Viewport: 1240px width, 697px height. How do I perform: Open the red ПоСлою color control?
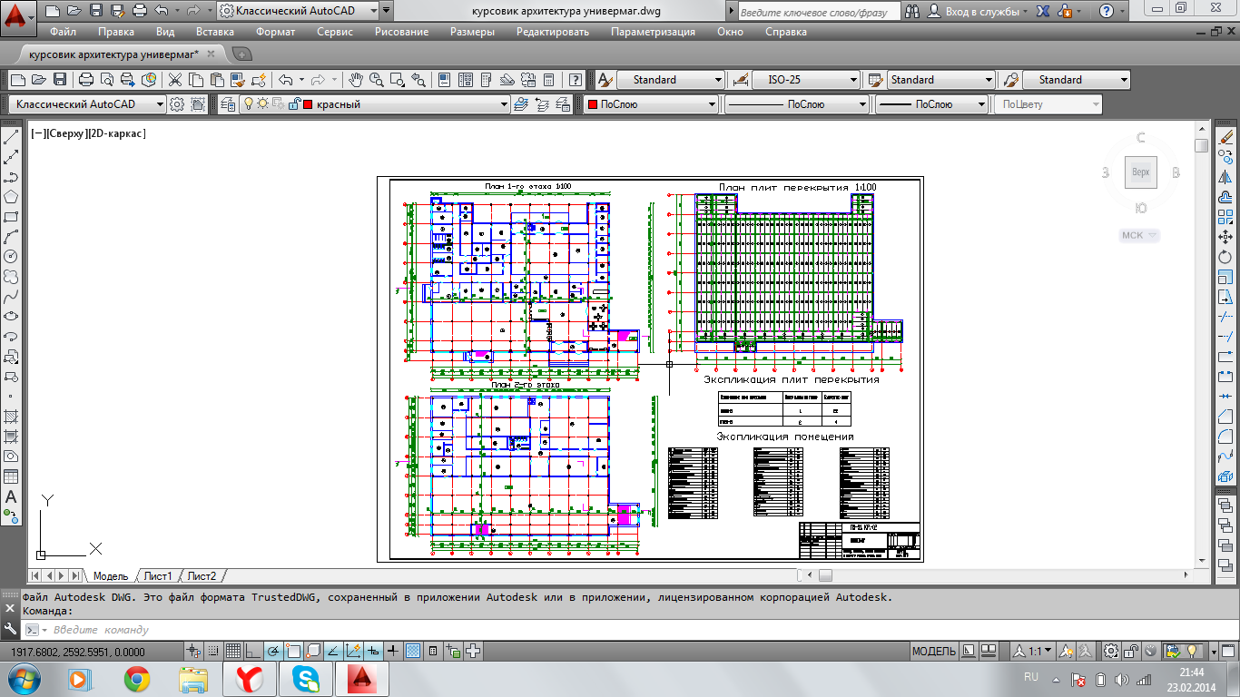click(651, 104)
